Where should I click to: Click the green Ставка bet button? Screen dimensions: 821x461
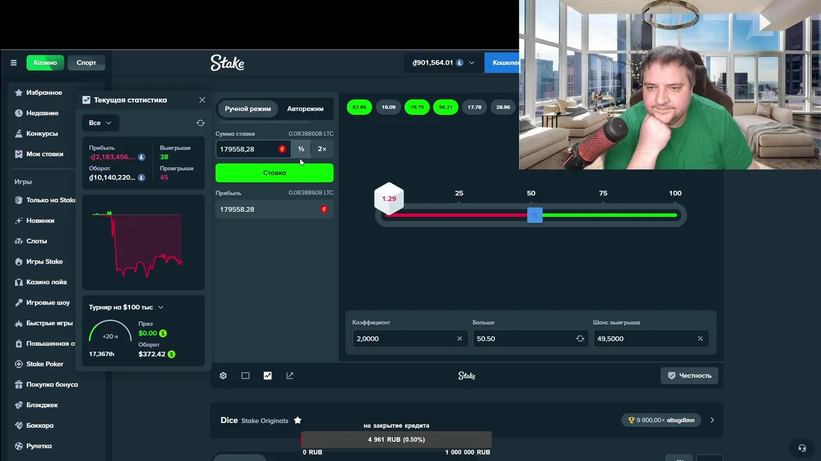(275, 173)
